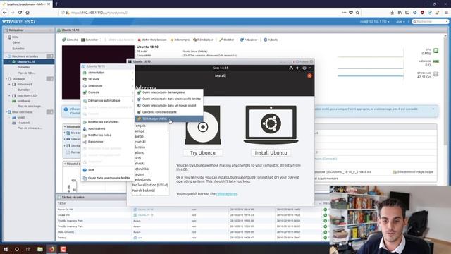Collapse the Hôte tree node

tap(6, 37)
